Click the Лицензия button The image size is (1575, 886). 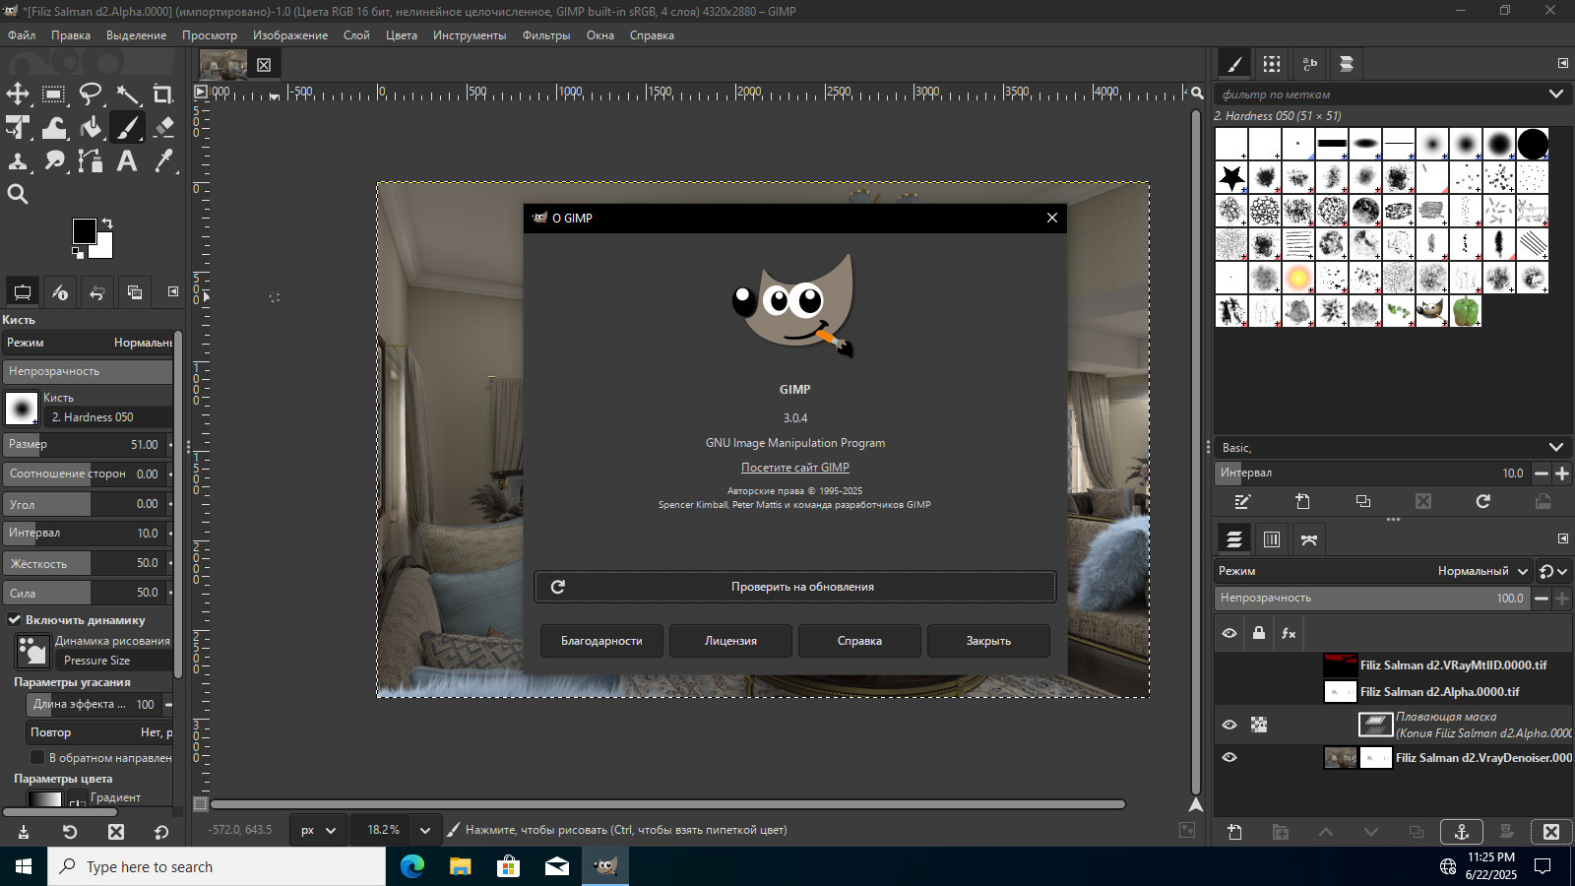point(730,641)
